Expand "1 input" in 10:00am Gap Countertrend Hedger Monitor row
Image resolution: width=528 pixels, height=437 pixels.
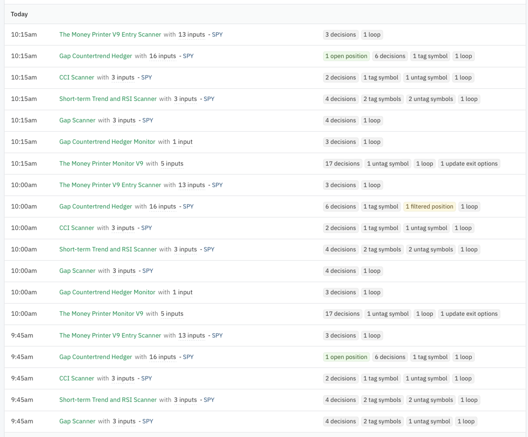coord(182,292)
